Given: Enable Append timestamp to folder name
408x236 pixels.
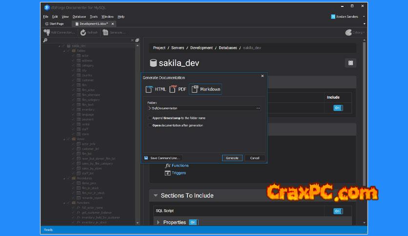Looking at the screenshot, I should [149, 118].
